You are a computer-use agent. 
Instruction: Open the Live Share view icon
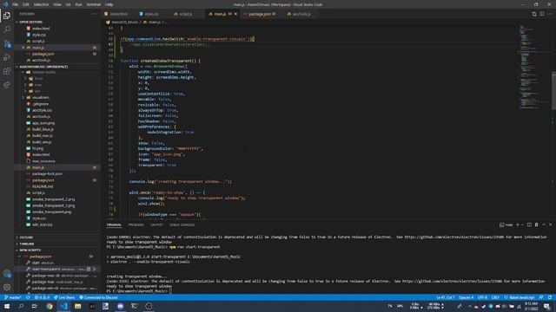click(7, 85)
